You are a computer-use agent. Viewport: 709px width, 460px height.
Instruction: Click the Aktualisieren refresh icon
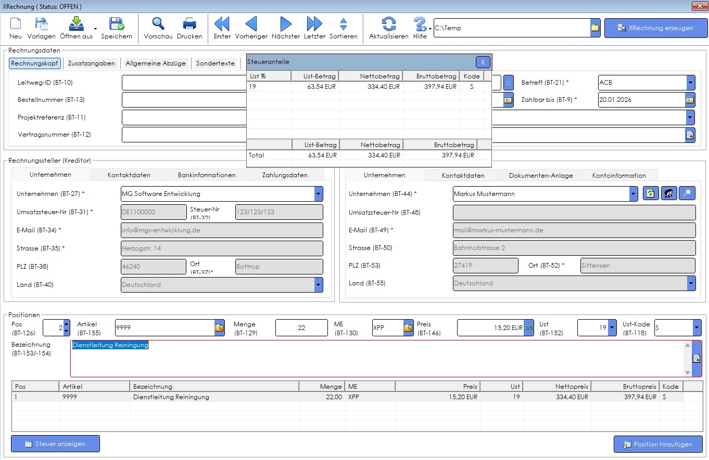(388, 24)
